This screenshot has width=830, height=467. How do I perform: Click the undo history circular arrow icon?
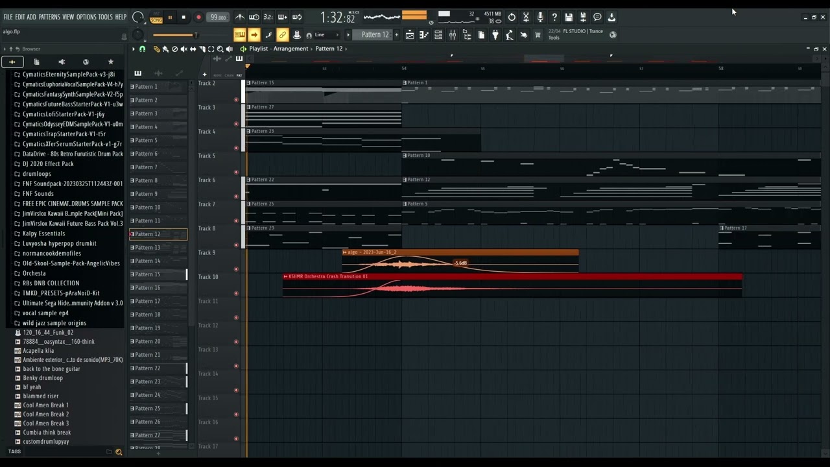512,18
